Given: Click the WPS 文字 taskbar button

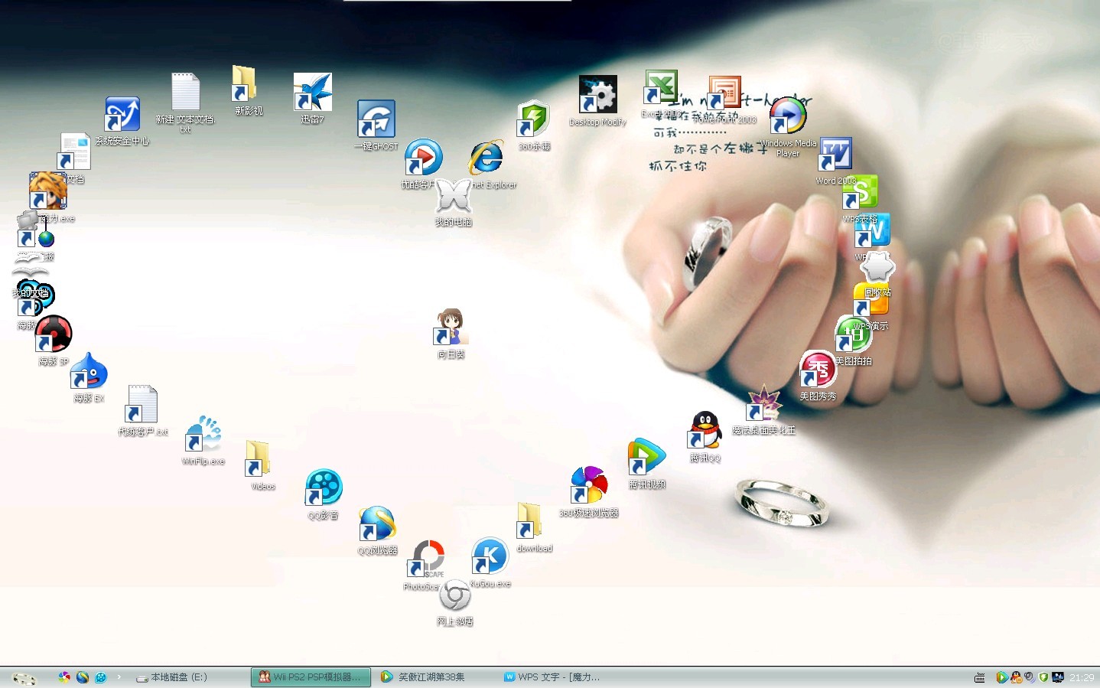Looking at the screenshot, I should click(x=552, y=677).
